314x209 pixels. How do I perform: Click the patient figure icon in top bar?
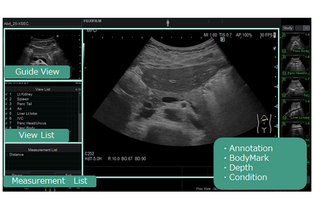pyautogui.click(x=168, y=23)
